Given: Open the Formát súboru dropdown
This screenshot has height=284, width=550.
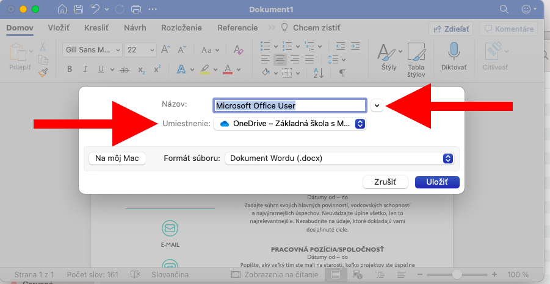Looking at the screenshot, I should coord(339,158).
